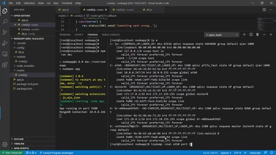The image size is (276, 155).
Task: Open editor More Actions menu
Action: tap(271, 9)
